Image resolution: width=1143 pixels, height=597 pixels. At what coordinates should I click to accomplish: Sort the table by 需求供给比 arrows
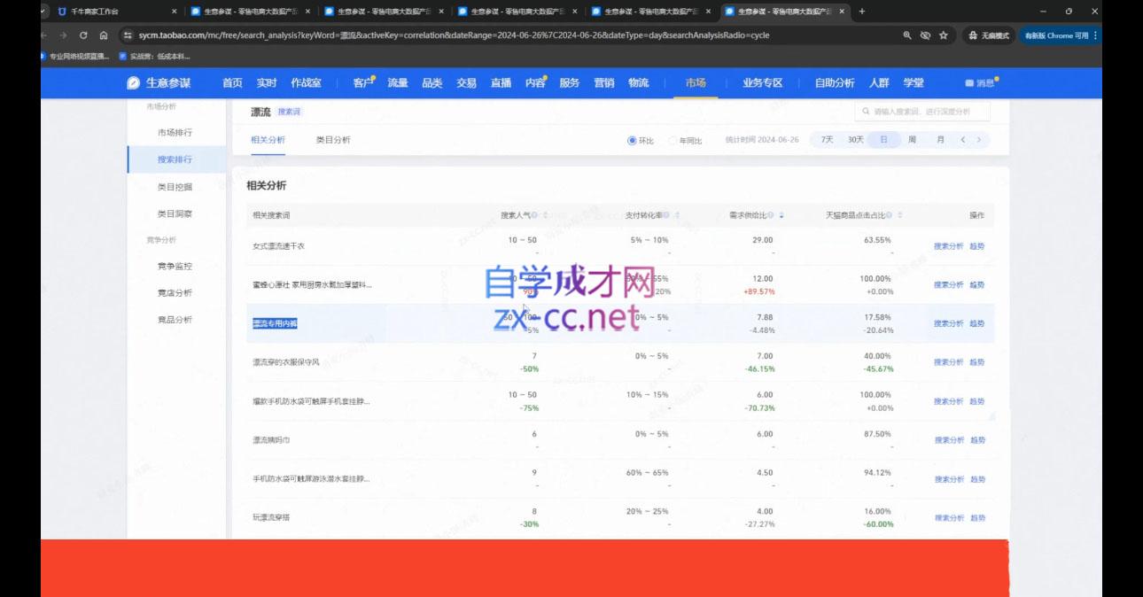coord(781,215)
